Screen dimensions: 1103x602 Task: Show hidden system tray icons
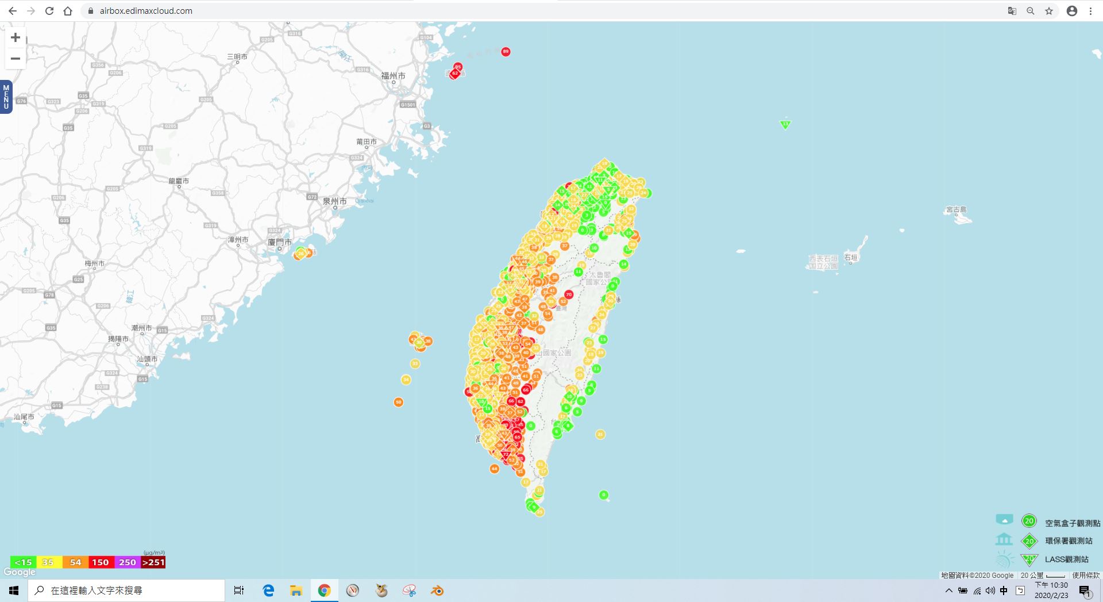coord(948,591)
